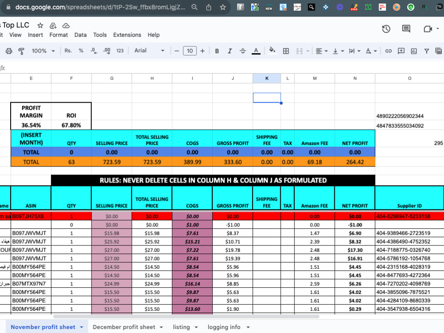Open the horizontal align dropdown
Screen dimensions: 444x333
pyautogui.click(x=321, y=51)
